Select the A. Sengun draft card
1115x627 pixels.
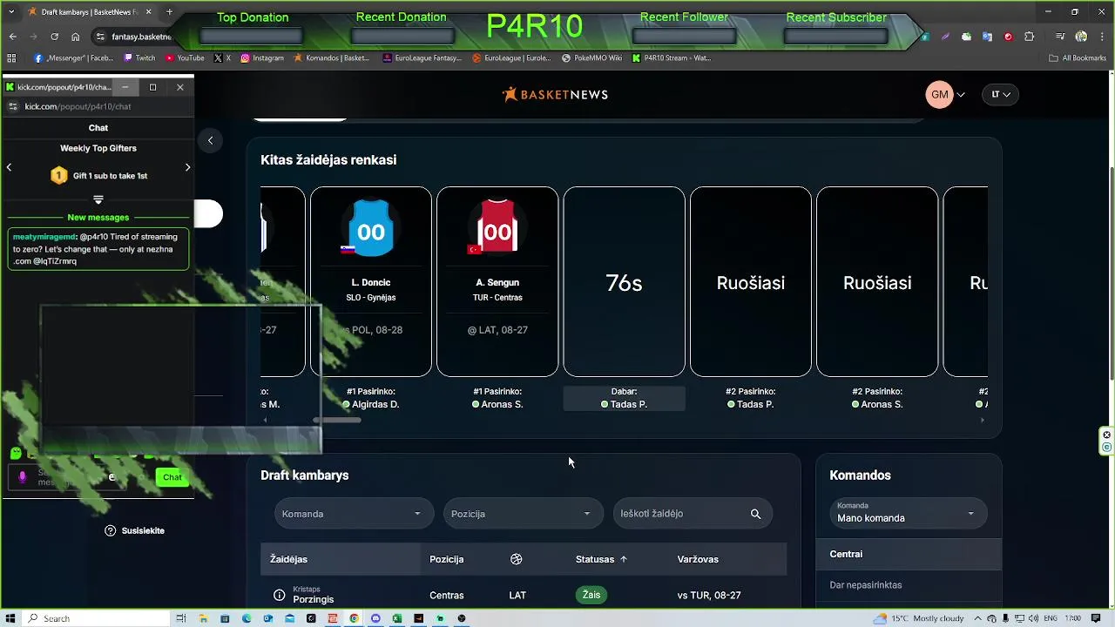[x=497, y=281]
